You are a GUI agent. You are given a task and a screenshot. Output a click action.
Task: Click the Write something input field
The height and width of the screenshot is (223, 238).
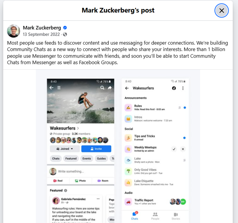(x=86, y=171)
